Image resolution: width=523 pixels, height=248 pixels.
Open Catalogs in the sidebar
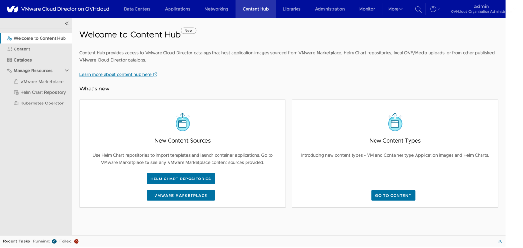tap(36, 60)
